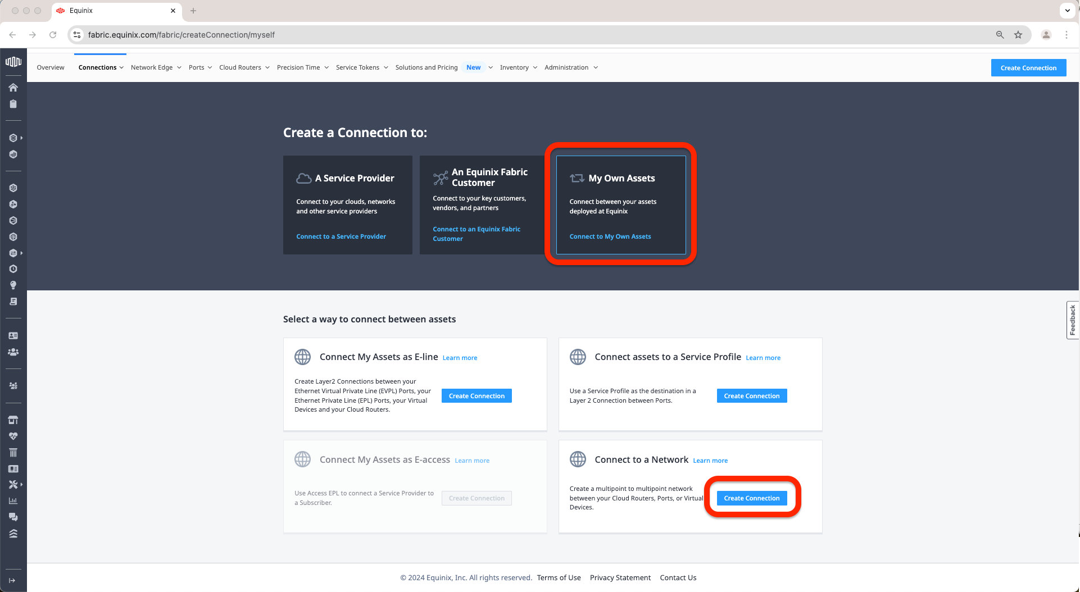Open Learn more for Connect to a Network
Screen dimensions: 1080x592
click(x=710, y=461)
